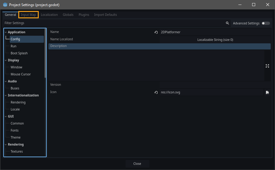Image resolution: width=275 pixels, height=170 pixels.
Task: Open Localizable String editor button
Action: click(x=215, y=40)
